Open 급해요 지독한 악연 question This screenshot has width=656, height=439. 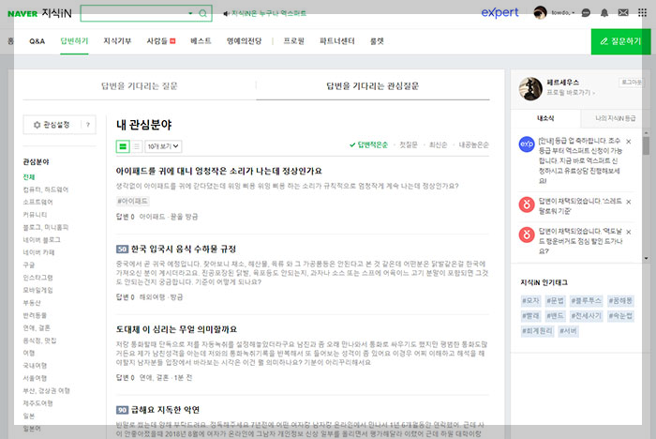point(165,410)
